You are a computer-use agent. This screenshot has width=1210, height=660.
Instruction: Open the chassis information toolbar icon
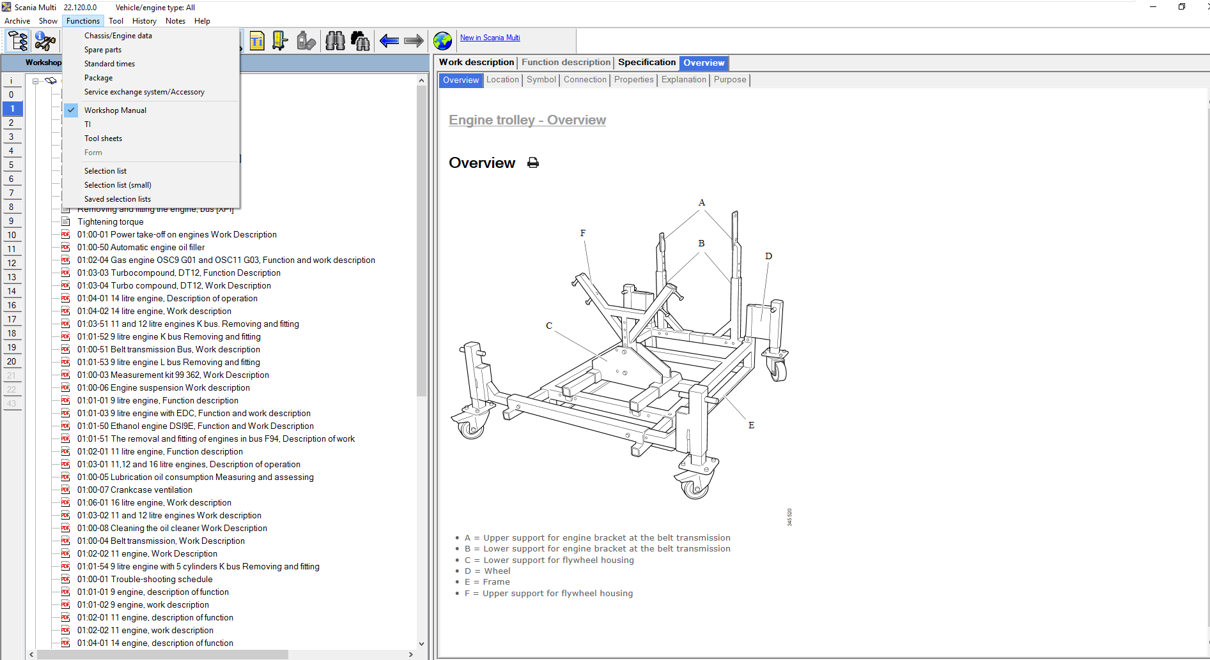[45, 41]
